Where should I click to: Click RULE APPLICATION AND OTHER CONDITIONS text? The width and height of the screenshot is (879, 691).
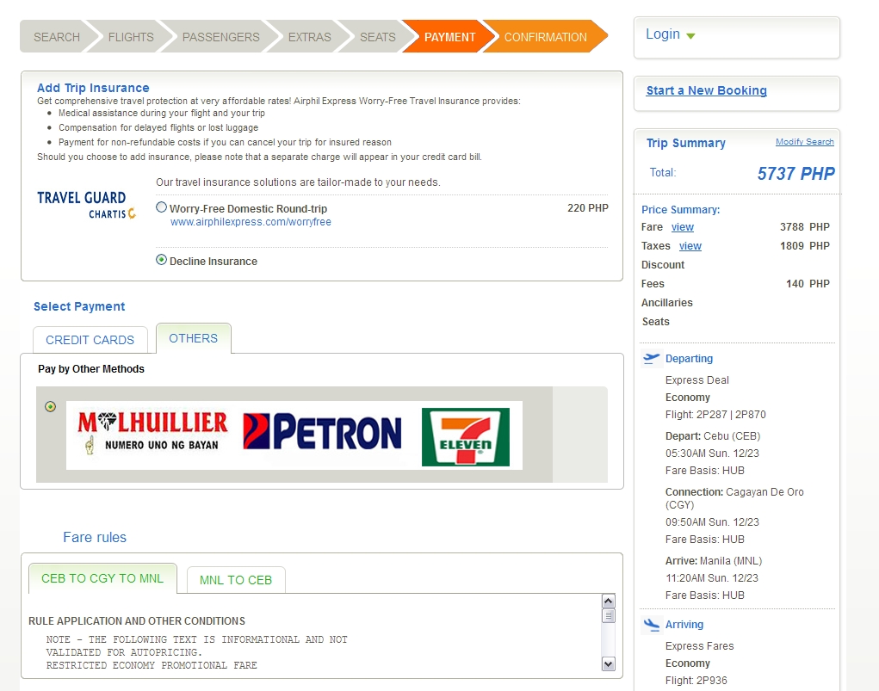point(137,621)
